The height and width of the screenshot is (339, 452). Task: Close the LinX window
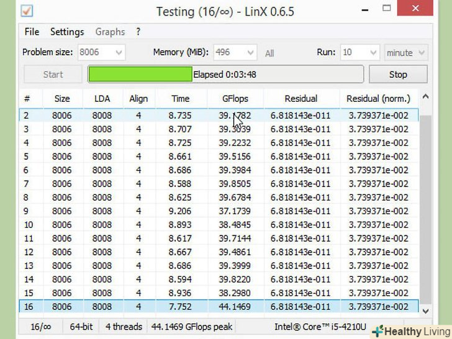(415, 8)
